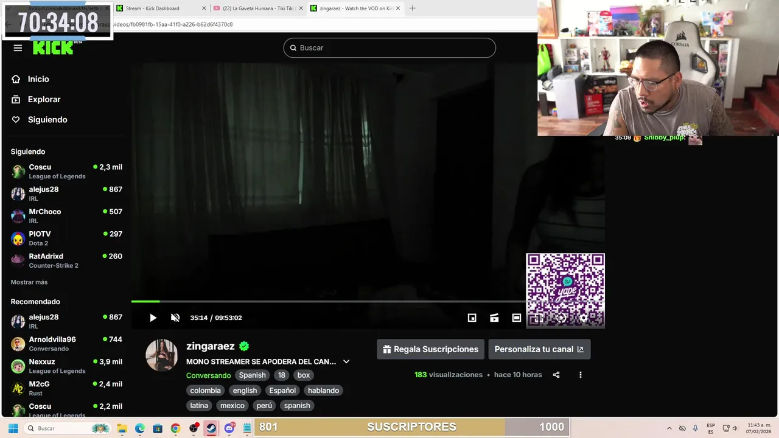The height and width of the screenshot is (438, 779).
Task: Select the mexico tag
Action: (x=232, y=406)
